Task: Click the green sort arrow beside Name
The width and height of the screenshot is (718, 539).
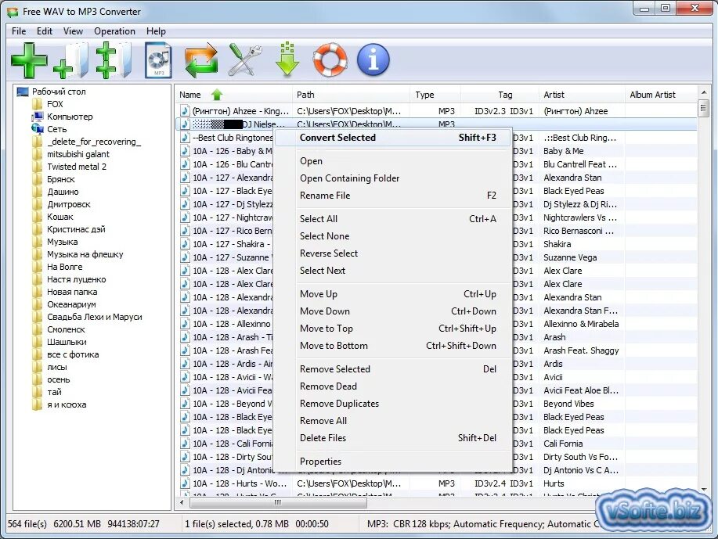Action: tap(217, 95)
